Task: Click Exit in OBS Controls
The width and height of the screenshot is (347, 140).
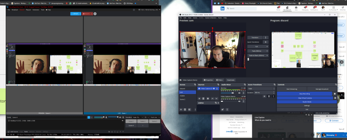Action: point(307,109)
